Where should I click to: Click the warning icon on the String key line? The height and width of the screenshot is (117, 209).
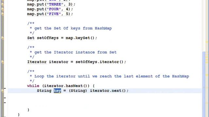(3, 91)
